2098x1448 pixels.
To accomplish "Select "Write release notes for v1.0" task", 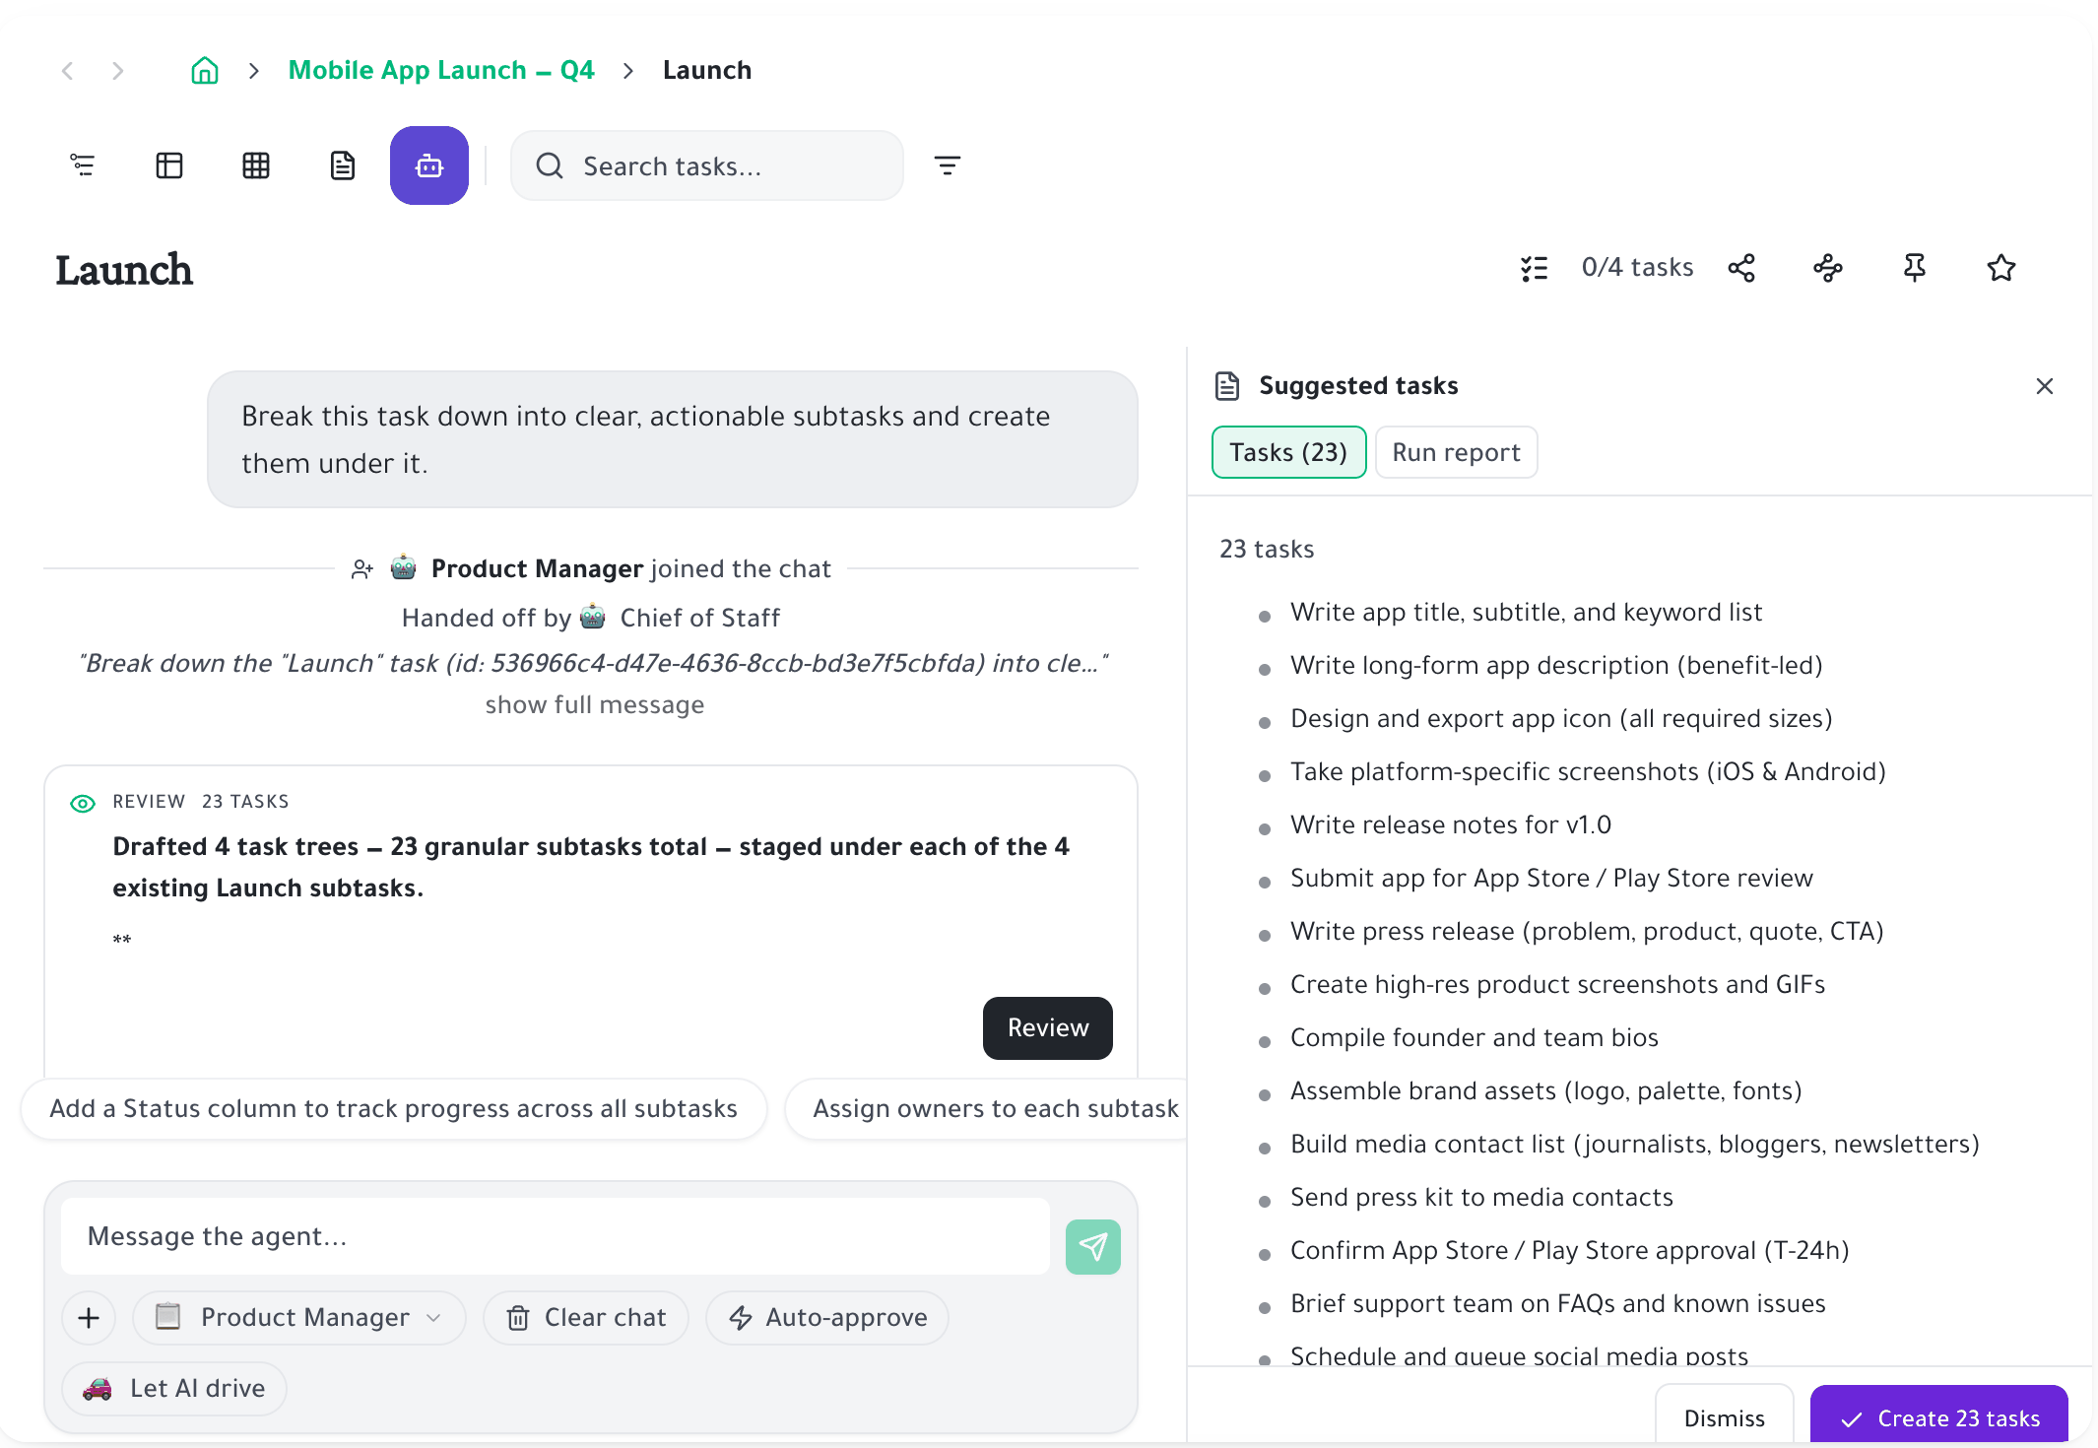I will pyautogui.click(x=1451, y=825).
